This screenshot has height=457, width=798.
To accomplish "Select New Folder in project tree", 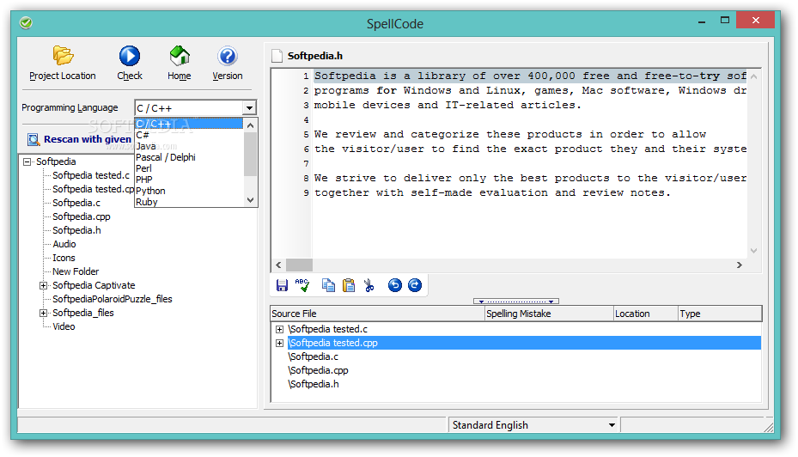I will (76, 271).
